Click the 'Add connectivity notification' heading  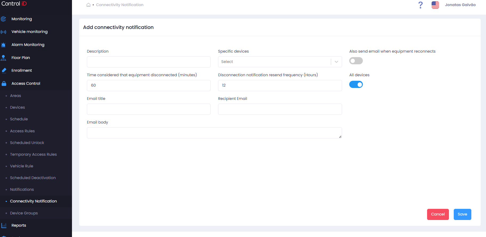click(x=118, y=27)
